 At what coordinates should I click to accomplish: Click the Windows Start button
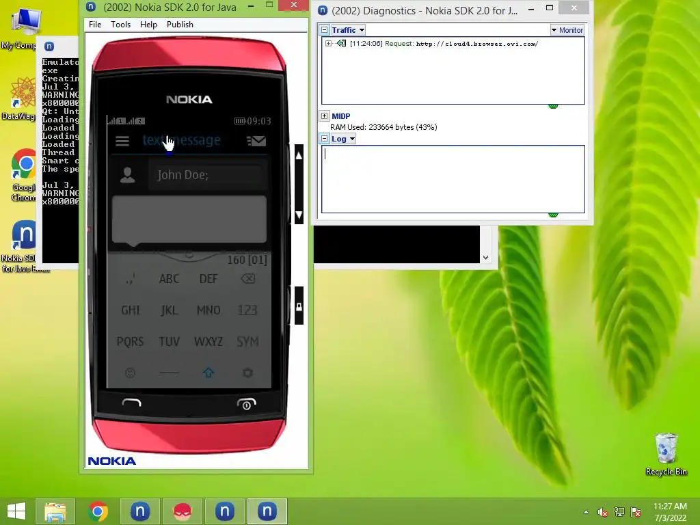click(16, 511)
